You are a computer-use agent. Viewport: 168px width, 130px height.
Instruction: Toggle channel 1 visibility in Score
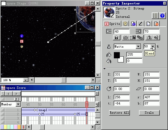click(3, 110)
